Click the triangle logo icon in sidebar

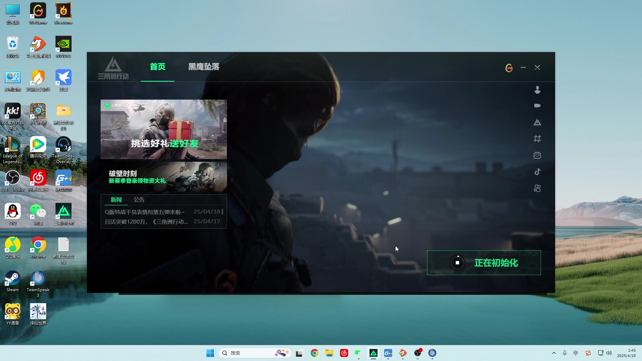coord(537,122)
